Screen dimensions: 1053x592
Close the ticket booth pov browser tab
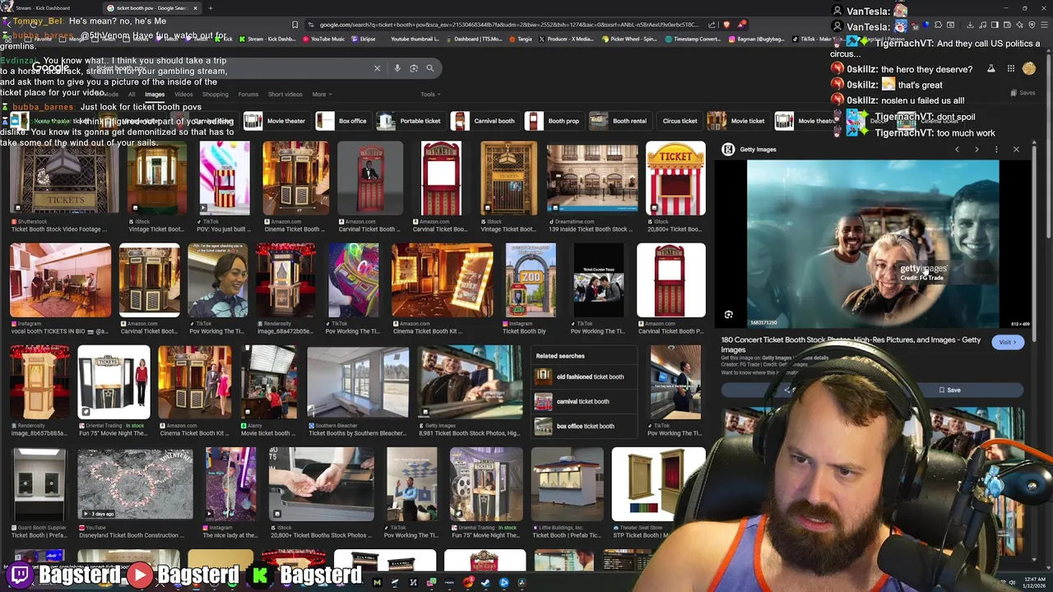pyautogui.click(x=195, y=8)
